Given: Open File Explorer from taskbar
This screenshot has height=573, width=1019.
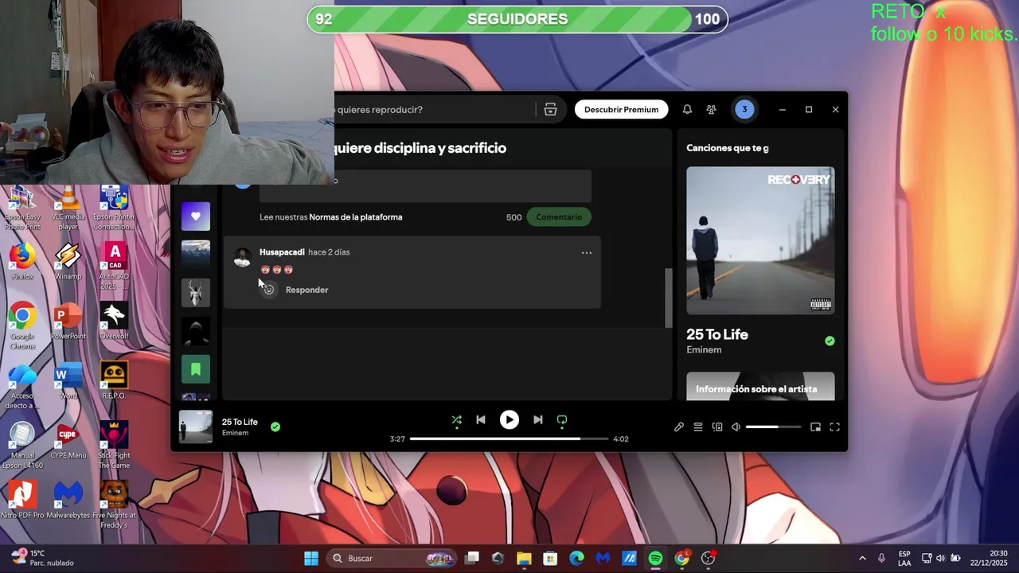Looking at the screenshot, I should click(524, 559).
